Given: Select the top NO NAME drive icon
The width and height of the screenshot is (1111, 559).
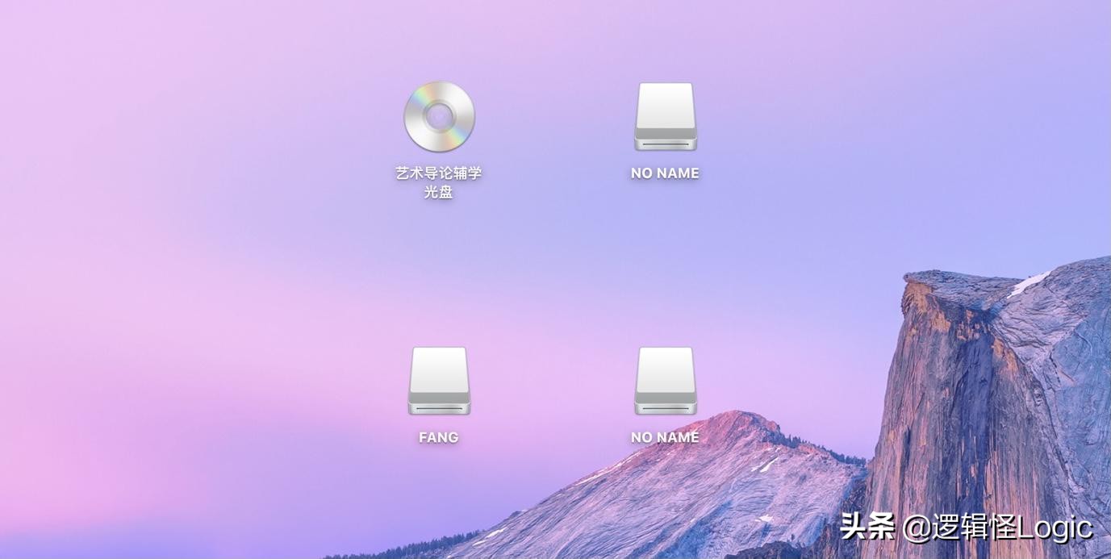Looking at the screenshot, I should pyautogui.click(x=664, y=117).
